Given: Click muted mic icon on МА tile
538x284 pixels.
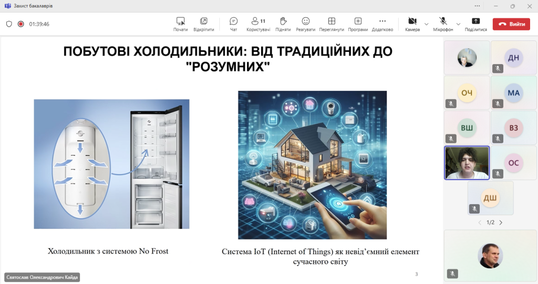Looking at the screenshot, I should [x=498, y=103].
